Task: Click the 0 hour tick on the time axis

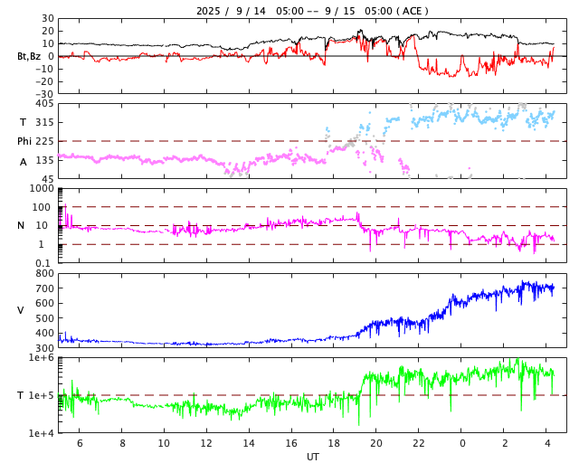Action: [x=461, y=444]
